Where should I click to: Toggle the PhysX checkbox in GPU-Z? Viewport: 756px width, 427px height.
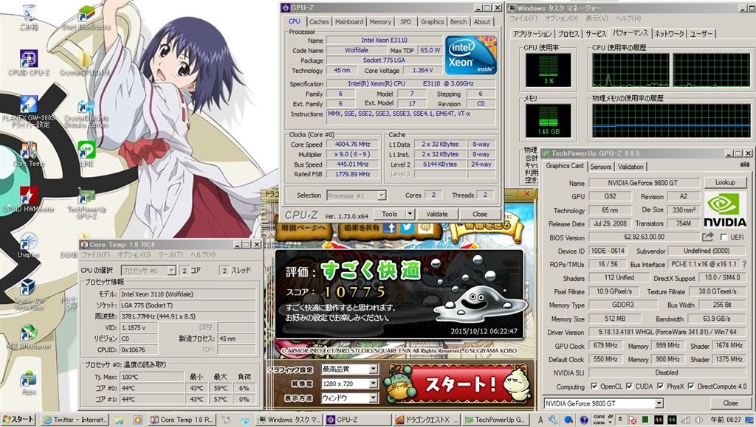(660, 386)
